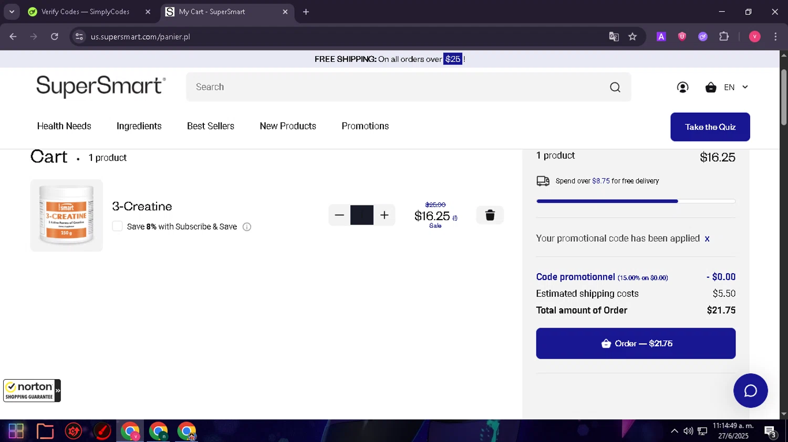
Task: Click the search magnifier icon
Action: [x=615, y=87]
